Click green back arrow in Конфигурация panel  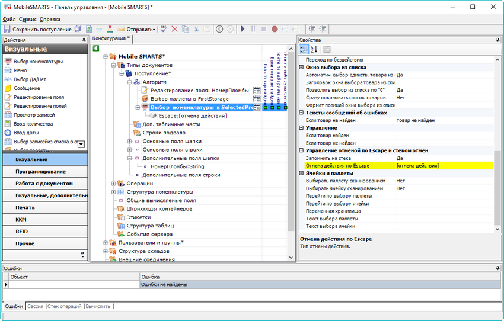coord(96,48)
